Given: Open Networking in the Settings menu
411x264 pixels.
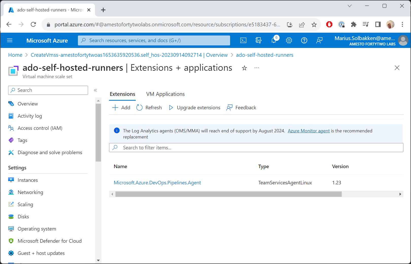Looking at the screenshot, I should click(x=30, y=192).
